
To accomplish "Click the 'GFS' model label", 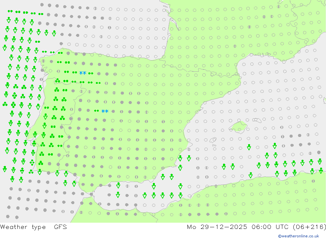I will click(x=61, y=227).
